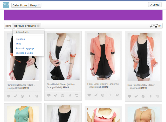
Task: Share Tangerine Floral Blazer on Facebook
Action: 110,95
